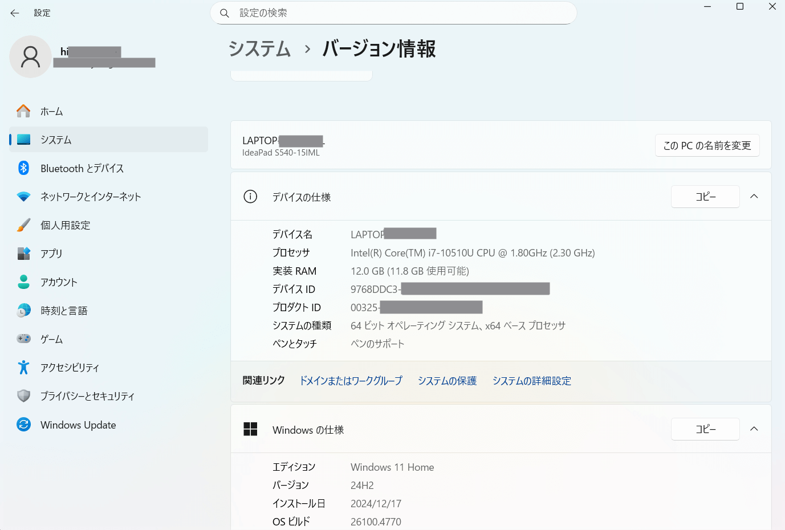Click the エディション label

[x=294, y=467]
